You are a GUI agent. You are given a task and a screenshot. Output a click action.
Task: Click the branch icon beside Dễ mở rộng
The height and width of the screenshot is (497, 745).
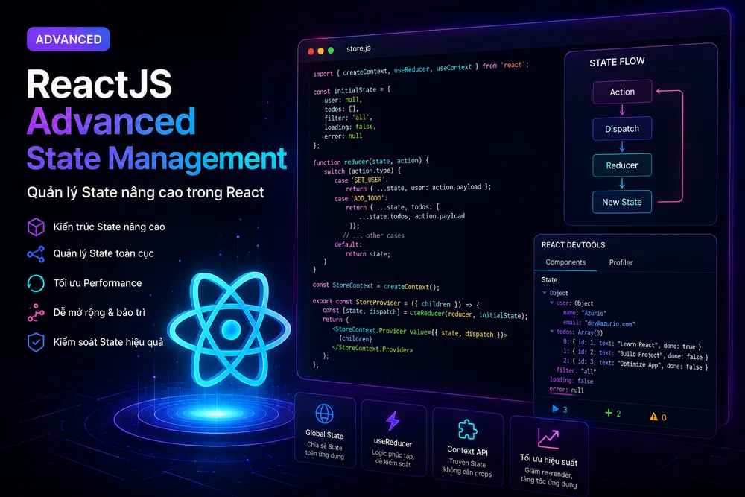36,313
